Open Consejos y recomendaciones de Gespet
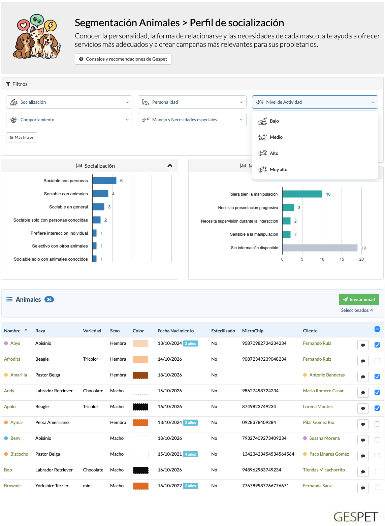 click(x=123, y=59)
